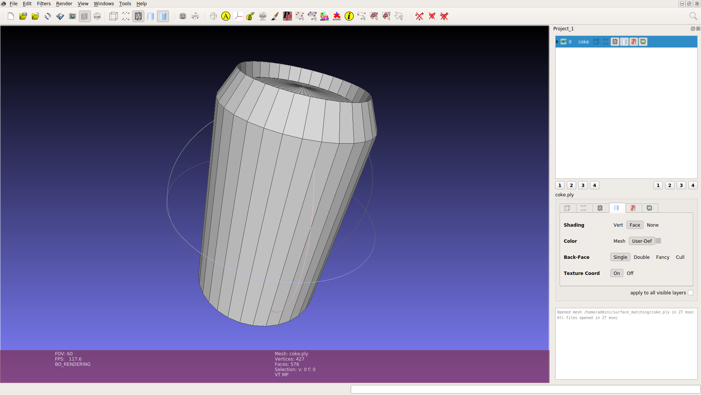Toggle the layer dialog icon
The image size is (701, 395).
85,16
